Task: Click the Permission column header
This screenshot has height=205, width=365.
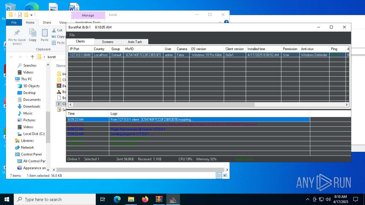Action: pos(290,49)
